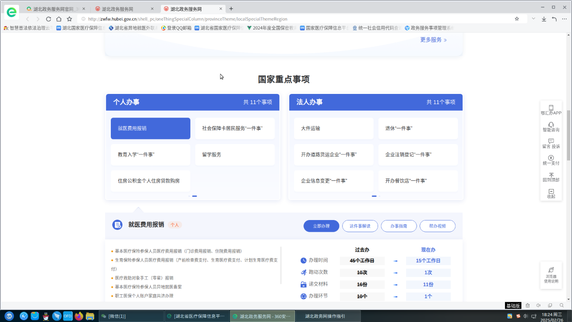The height and width of the screenshot is (322, 572).
Task: Click the 统一支付 payment icon
Action: click(551, 158)
